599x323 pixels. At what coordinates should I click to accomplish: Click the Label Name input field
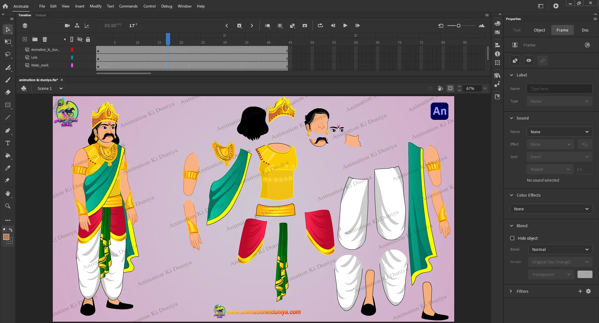coord(559,89)
